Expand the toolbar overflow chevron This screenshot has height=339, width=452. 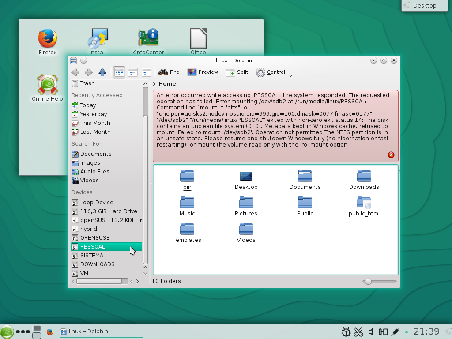pos(290,75)
